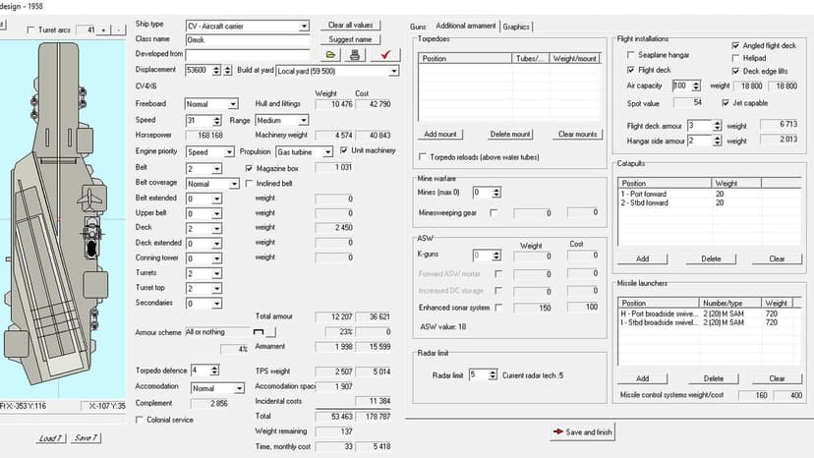814x458 pixels.
Task: Click the Save T button
Action: click(x=86, y=438)
